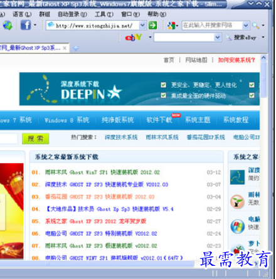Click the site search text box
276x279 pixels.
pyautogui.click(x=8, y=139)
